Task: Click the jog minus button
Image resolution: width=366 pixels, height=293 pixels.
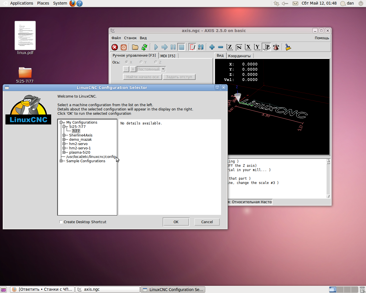Action: point(126,69)
